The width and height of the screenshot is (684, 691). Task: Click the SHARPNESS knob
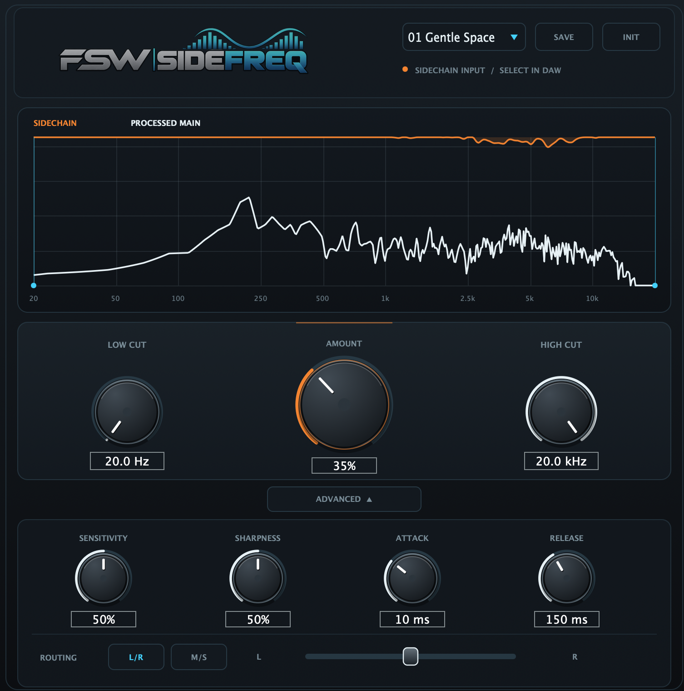click(x=258, y=578)
